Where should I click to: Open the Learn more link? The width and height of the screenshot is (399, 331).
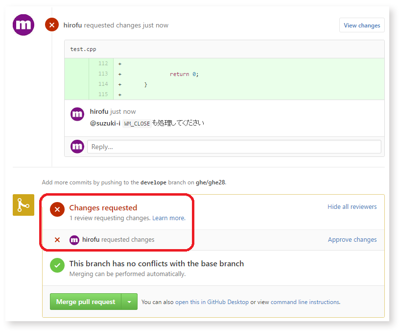(x=168, y=218)
